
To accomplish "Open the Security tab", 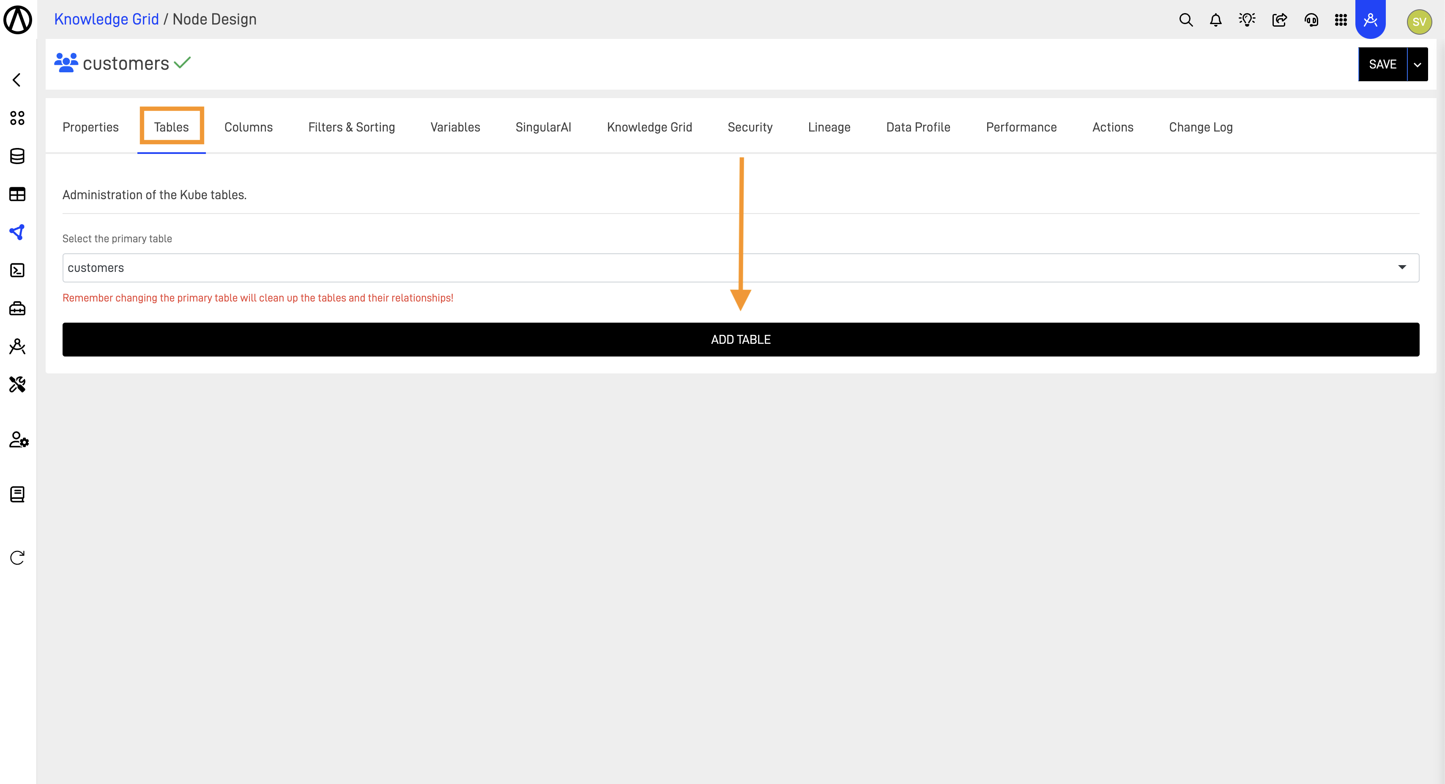I will click(x=750, y=127).
